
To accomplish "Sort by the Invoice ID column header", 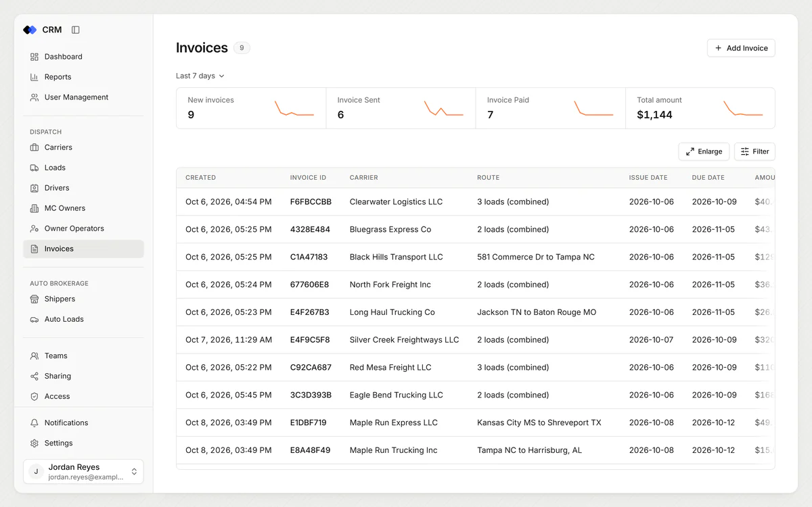I will click(x=308, y=178).
